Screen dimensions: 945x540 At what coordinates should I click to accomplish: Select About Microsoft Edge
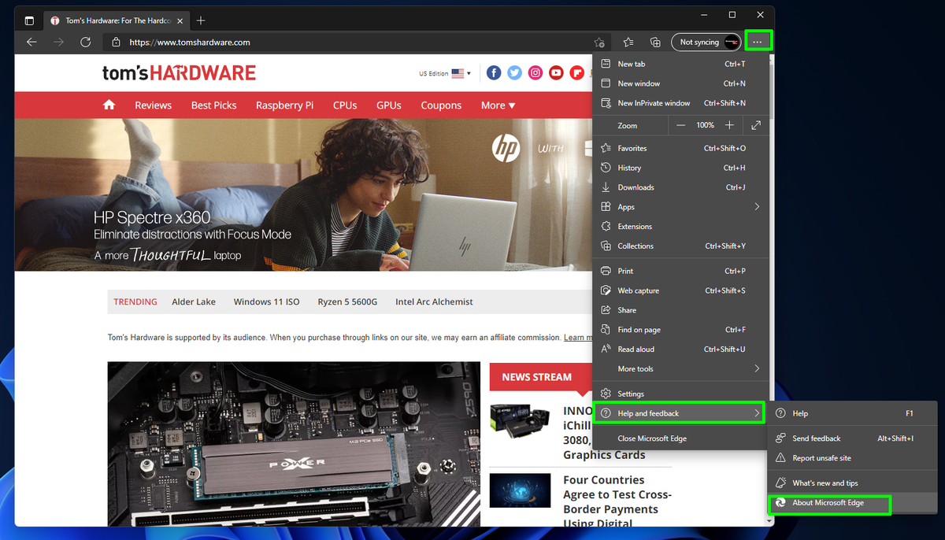828,504
